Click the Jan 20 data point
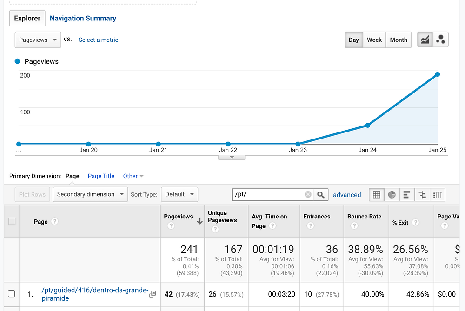The height and width of the screenshot is (311, 465). coord(88,144)
